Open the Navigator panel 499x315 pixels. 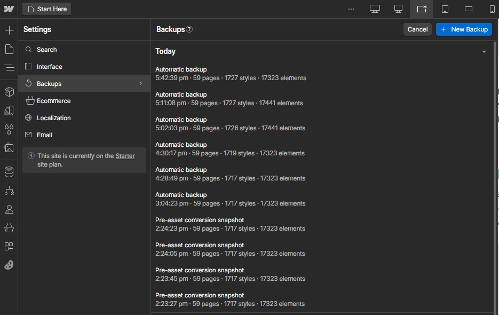tap(9, 67)
